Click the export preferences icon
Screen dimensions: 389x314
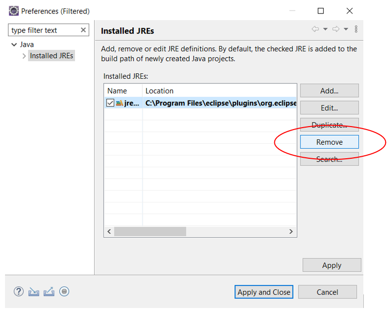point(49,292)
